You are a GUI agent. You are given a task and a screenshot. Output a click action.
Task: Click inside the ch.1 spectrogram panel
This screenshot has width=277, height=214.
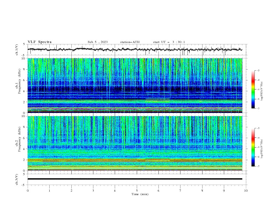(135, 85)
